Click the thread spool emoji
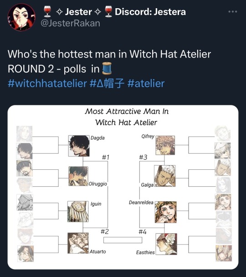The width and height of the screenshot is (246, 277). (107, 68)
